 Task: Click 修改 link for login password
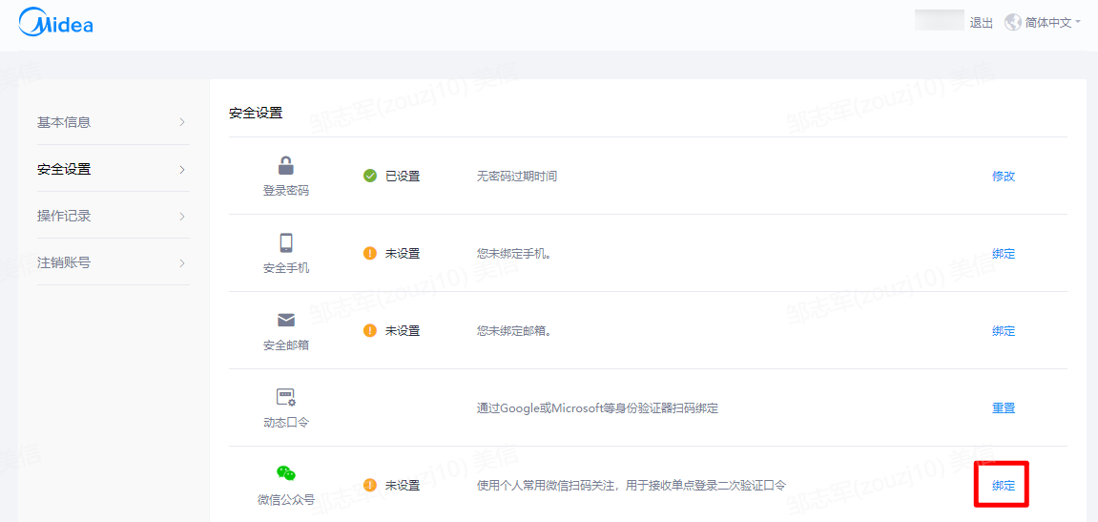1004,177
